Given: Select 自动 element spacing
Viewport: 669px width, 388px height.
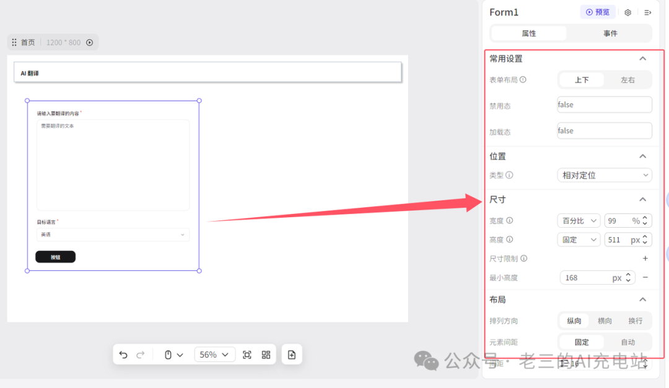Looking at the screenshot, I should [627, 342].
